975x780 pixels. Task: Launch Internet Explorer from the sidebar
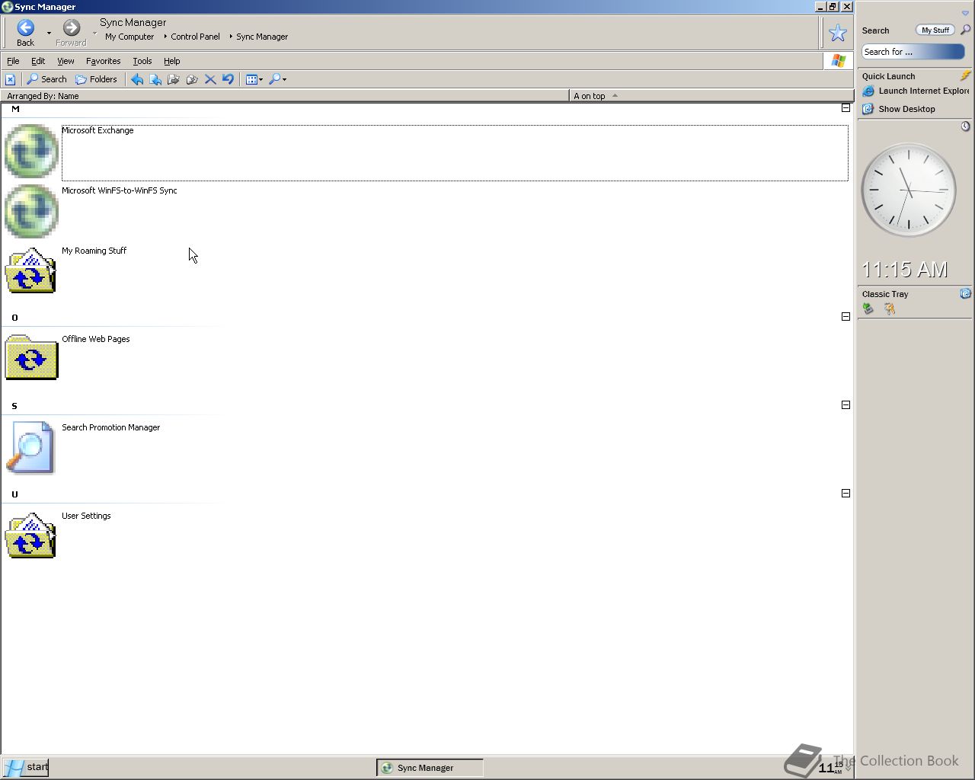click(x=916, y=91)
